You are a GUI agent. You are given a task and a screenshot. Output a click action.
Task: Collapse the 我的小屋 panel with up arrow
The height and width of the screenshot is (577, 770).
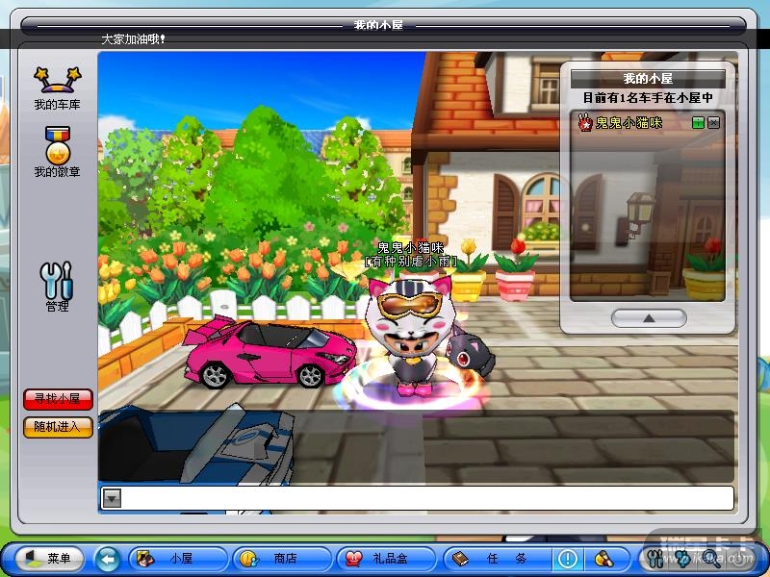[649, 318]
